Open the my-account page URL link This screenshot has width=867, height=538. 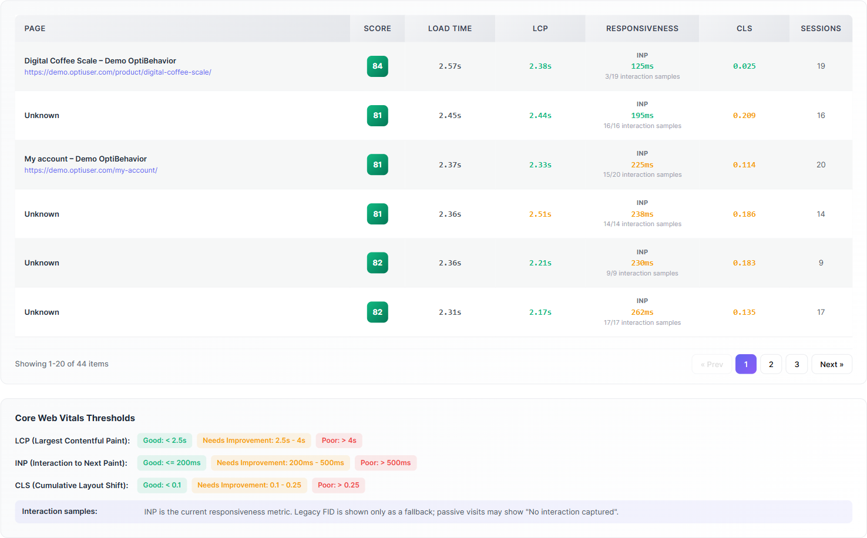click(90, 170)
